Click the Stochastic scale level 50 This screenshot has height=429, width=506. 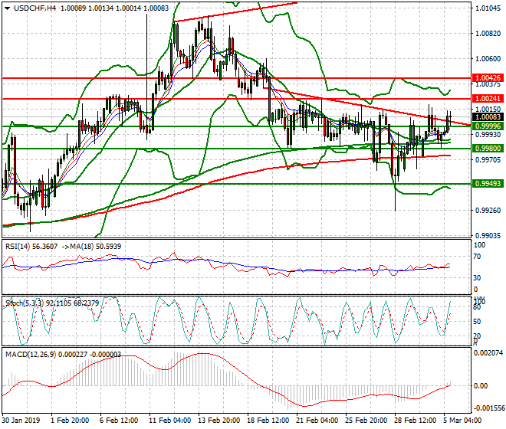[x=477, y=322]
